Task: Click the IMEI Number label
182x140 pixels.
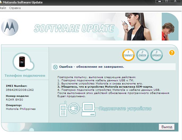Action: tap(16, 86)
